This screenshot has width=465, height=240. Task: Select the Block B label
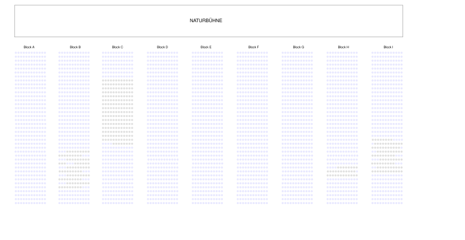[x=75, y=47]
